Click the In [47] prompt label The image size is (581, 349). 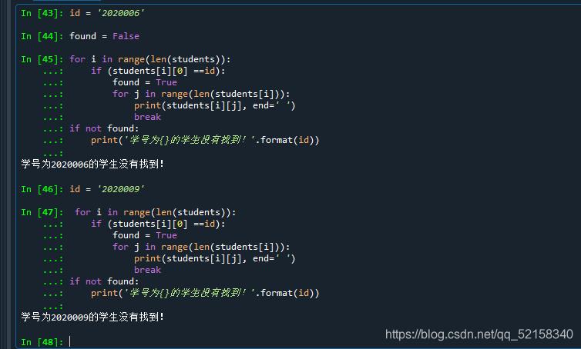point(42,212)
